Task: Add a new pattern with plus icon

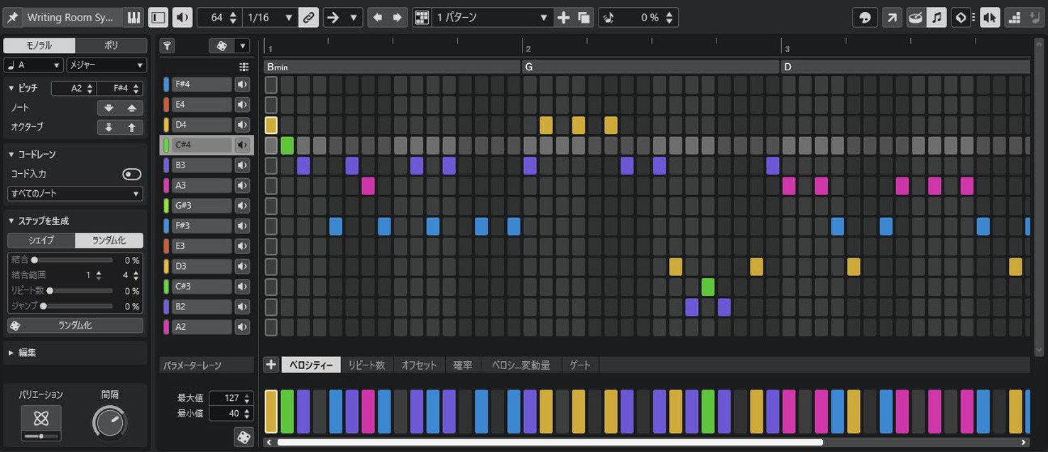Action: 564,18
